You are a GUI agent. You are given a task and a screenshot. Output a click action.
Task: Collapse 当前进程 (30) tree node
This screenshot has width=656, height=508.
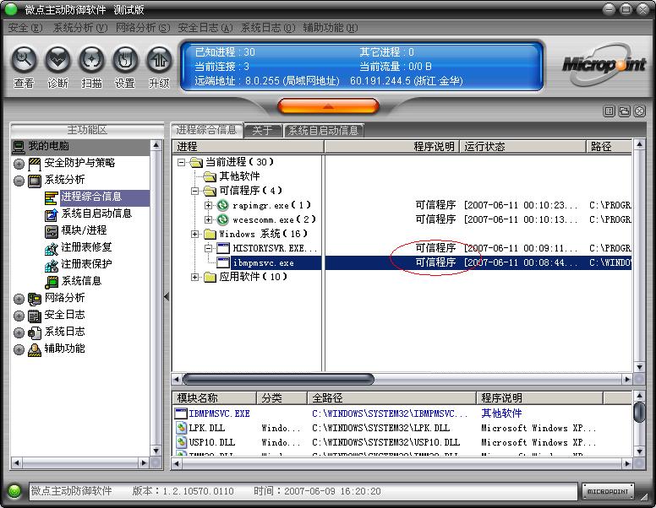(181, 162)
